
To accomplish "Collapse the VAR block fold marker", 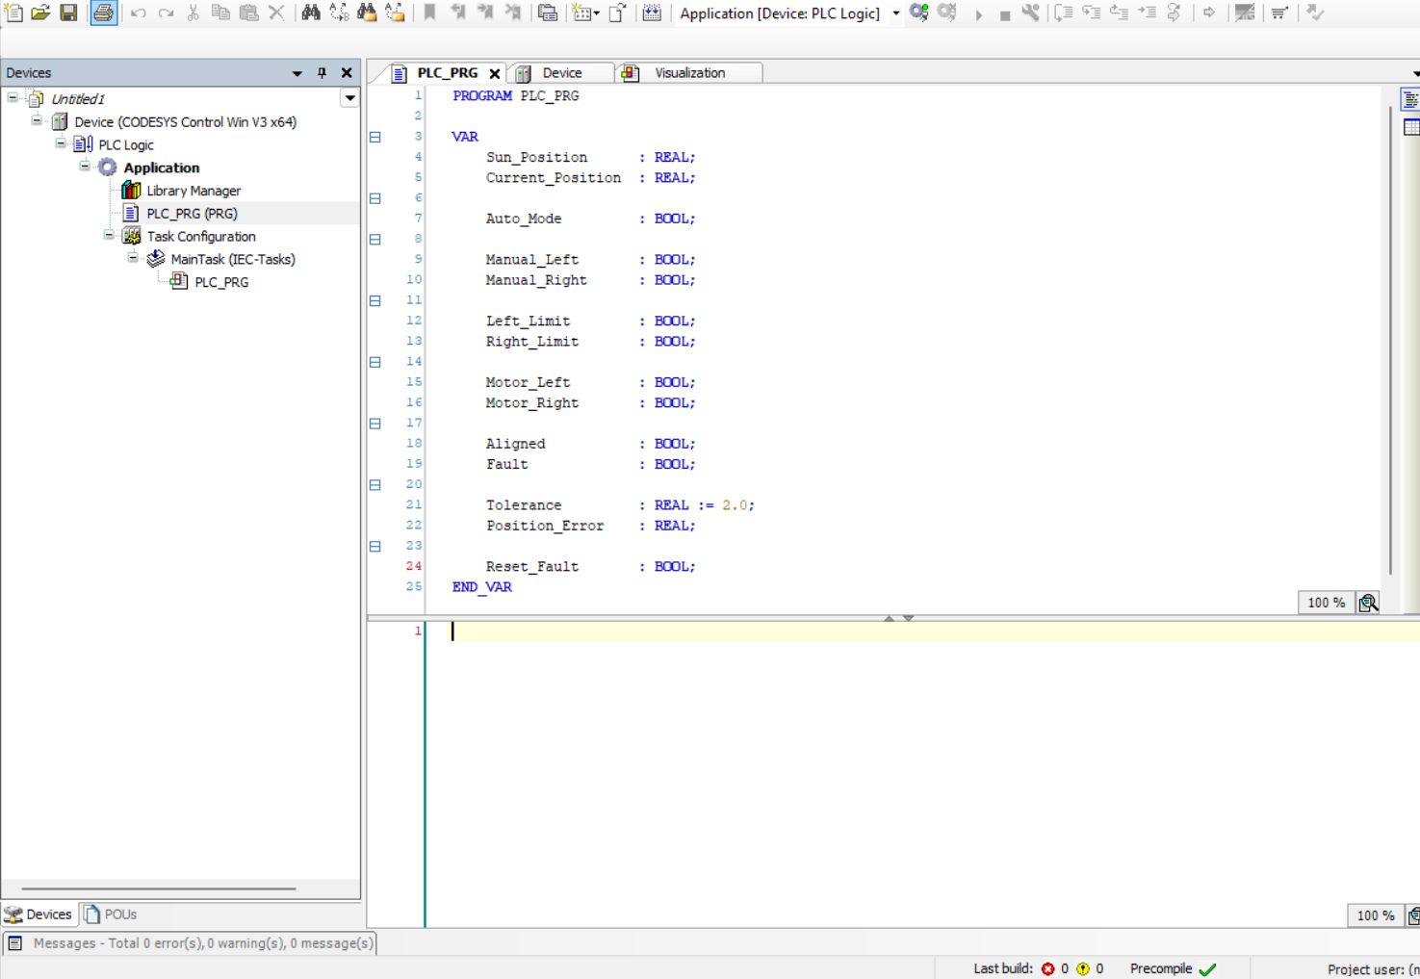I will click(x=375, y=137).
